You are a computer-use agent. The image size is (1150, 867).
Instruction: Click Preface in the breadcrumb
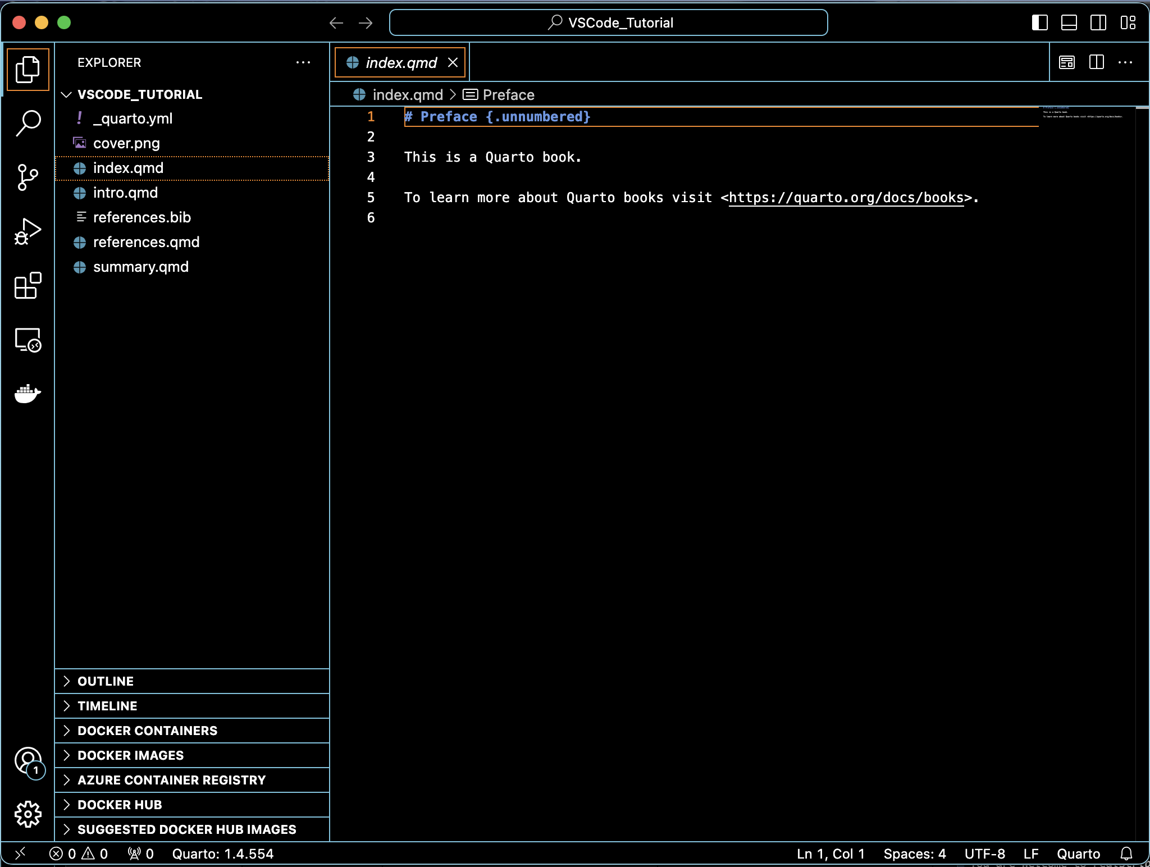pyautogui.click(x=499, y=95)
